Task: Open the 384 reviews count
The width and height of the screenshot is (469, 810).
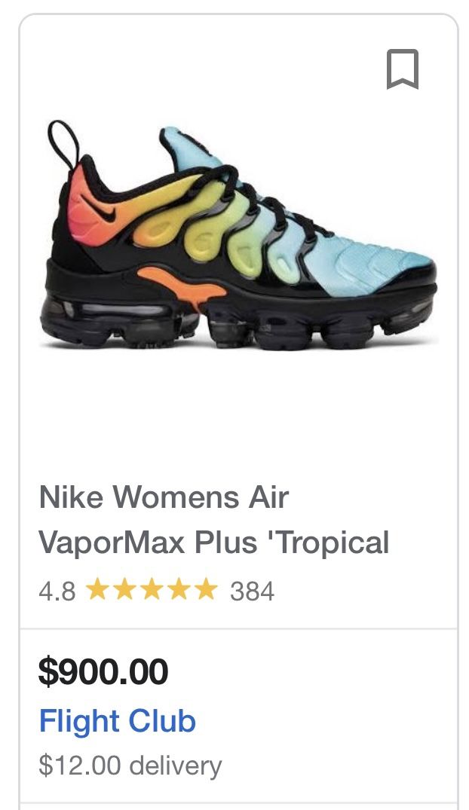Action: (252, 591)
